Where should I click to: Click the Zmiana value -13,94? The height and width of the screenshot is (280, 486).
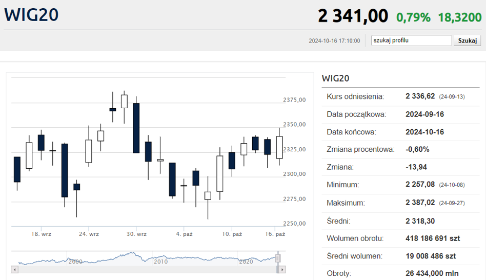[416, 167]
